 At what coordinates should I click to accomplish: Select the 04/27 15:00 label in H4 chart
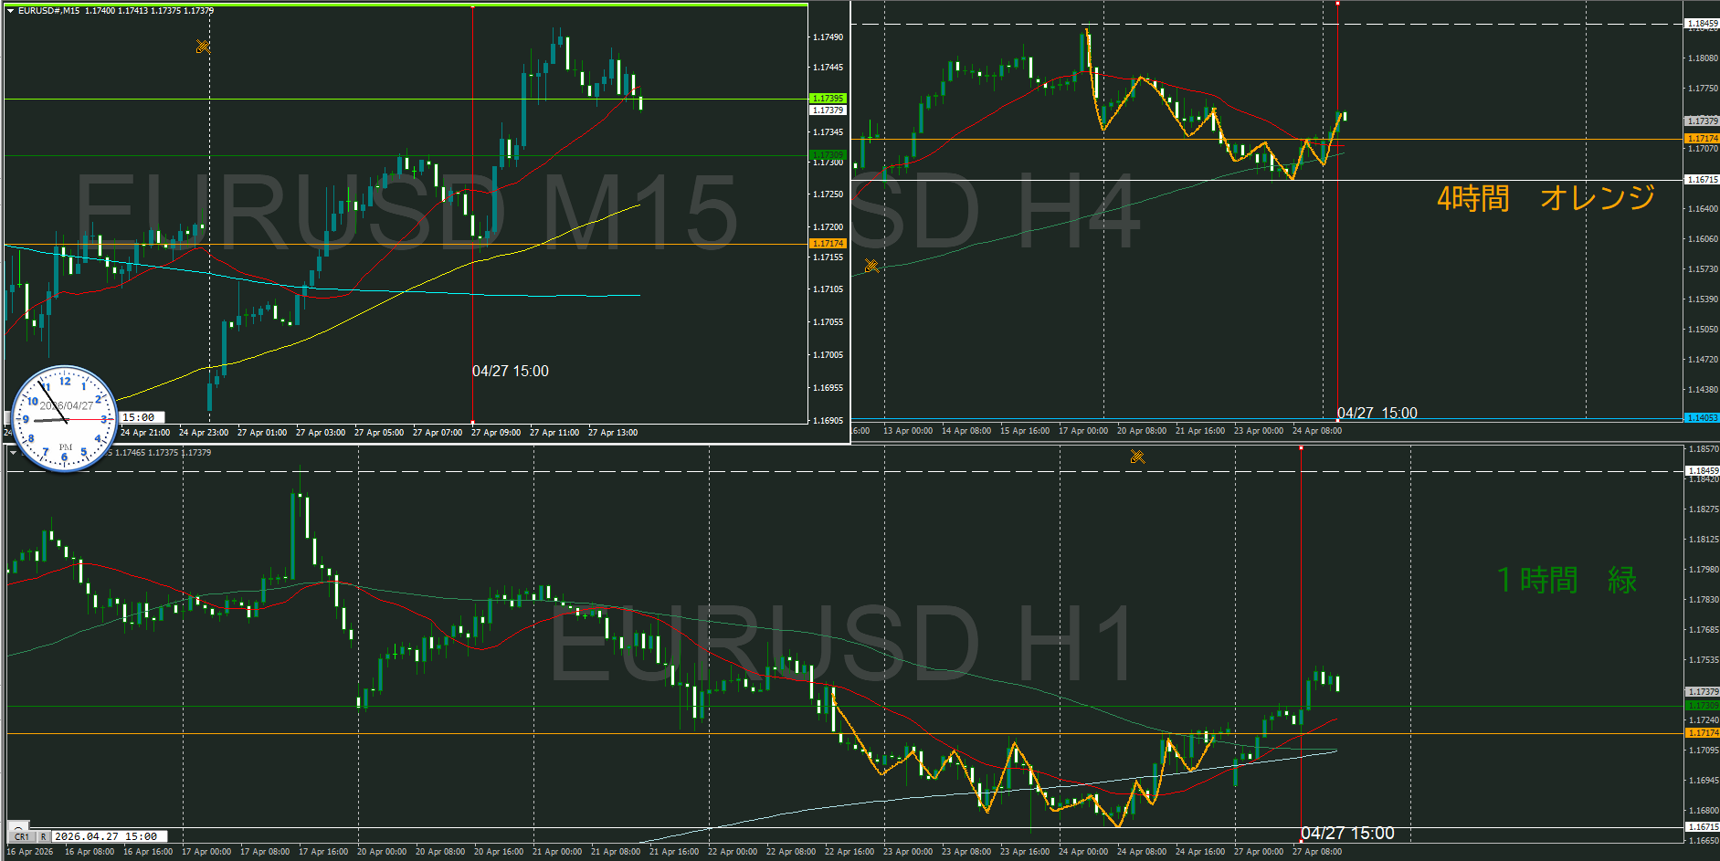coord(1377,413)
